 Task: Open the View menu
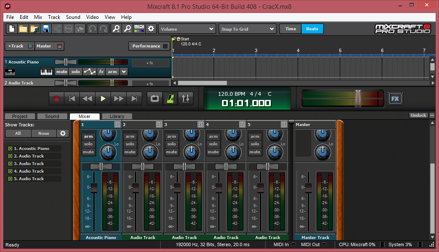(110, 17)
